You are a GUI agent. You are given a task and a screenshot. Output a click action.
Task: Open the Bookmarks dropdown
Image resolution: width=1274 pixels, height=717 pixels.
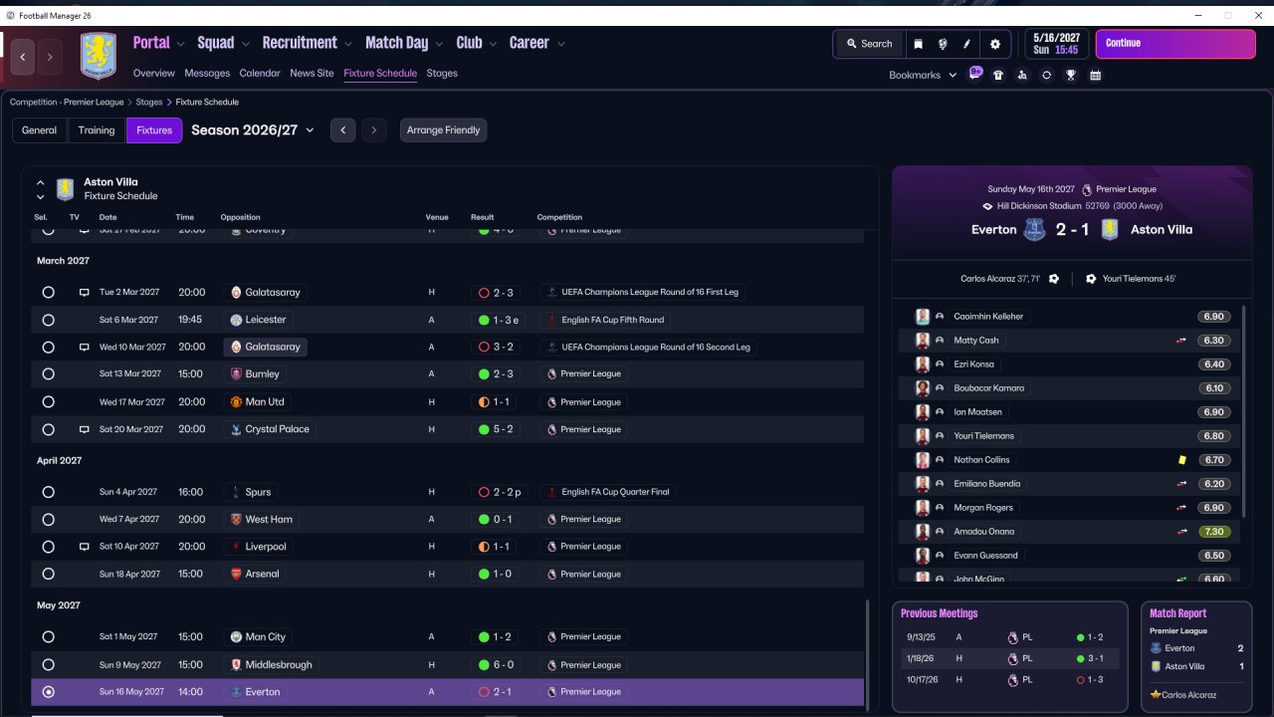pos(923,75)
